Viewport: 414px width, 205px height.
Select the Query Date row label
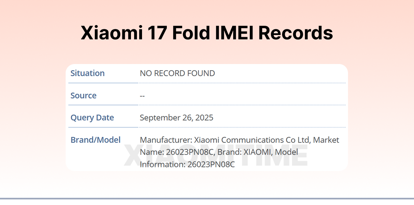click(92, 118)
